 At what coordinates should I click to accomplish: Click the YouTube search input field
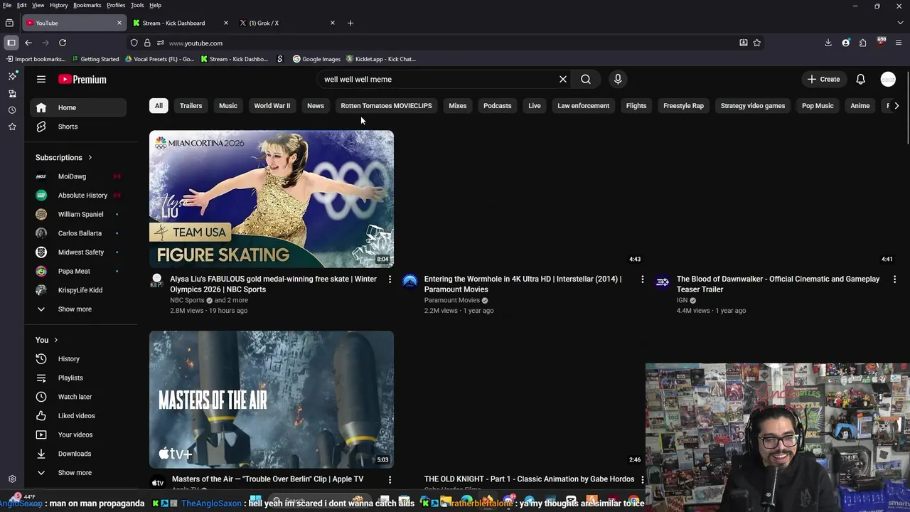click(x=437, y=80)
